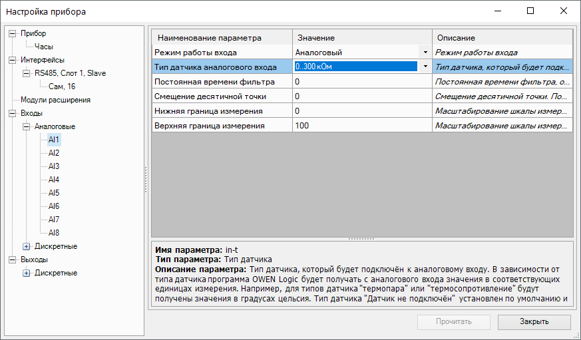The image size is (581, 340).
Task: Open Модули расширения in the tree
Action: pyautogui.click(x=55, y=100)
